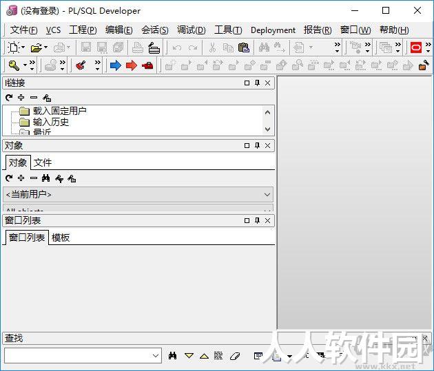The height and width of the screenshot is (371, 434).
Task: Click the Print toolbar icon
Action: pos(137,47)
